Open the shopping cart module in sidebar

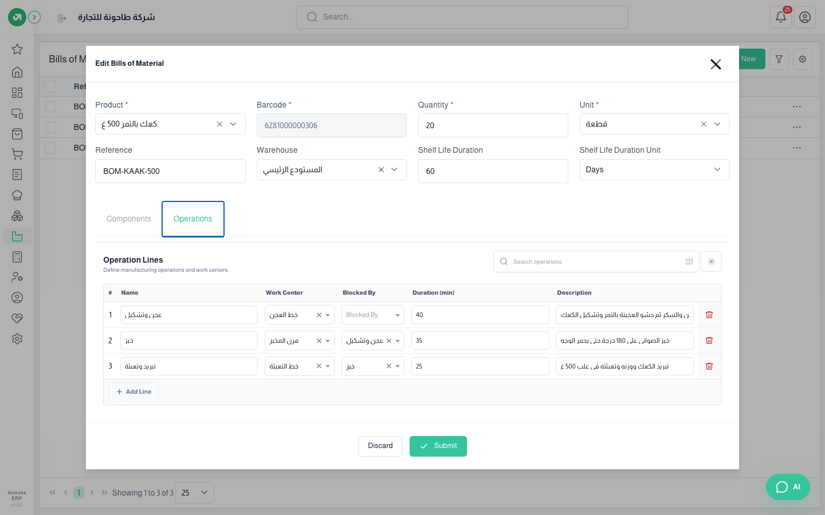(x=17, y=154)
